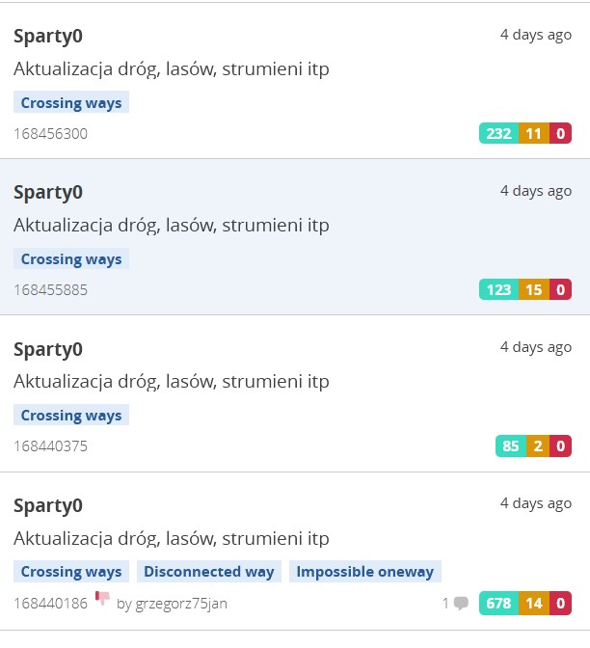Click the red 0 badge on changeset 168440375
The width and height of the screenshot is (590, 648).
click(561, 445)
